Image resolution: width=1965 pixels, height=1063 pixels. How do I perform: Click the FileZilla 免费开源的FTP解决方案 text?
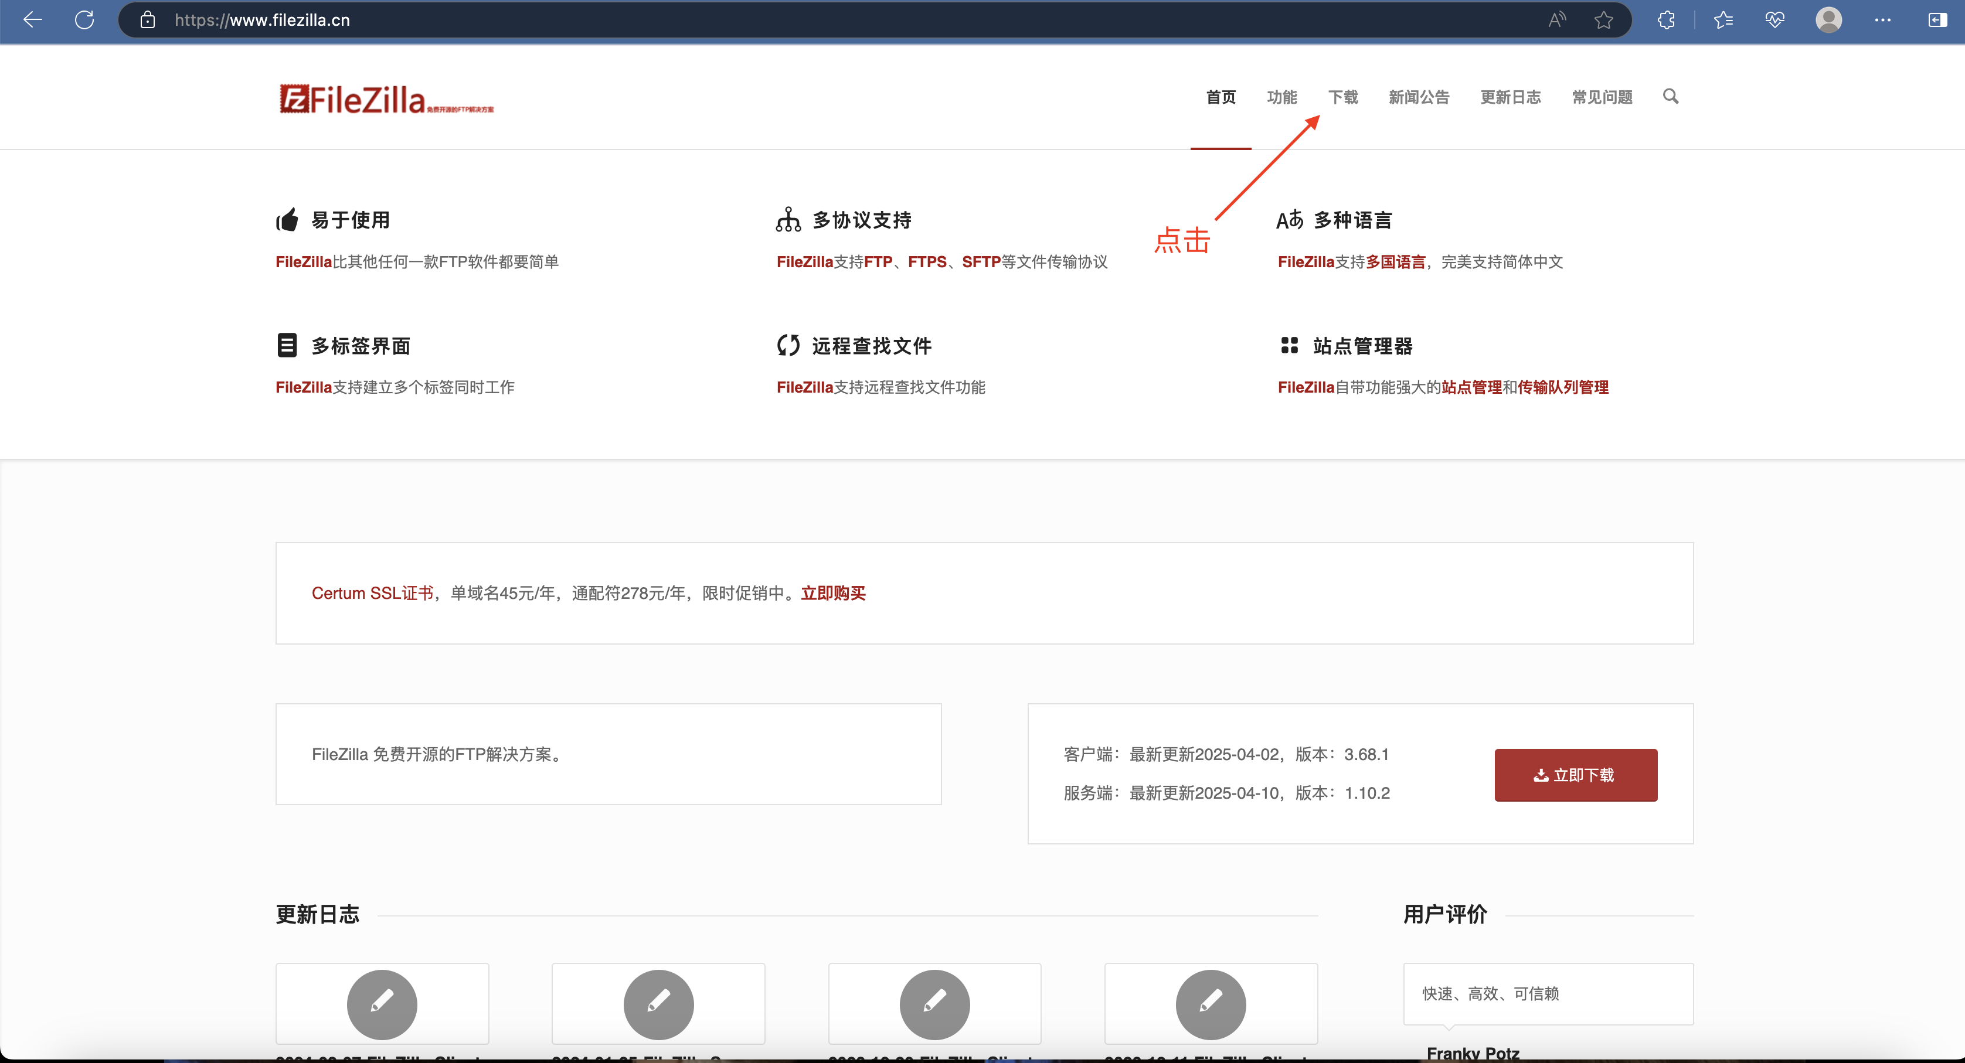pos(438,754)
